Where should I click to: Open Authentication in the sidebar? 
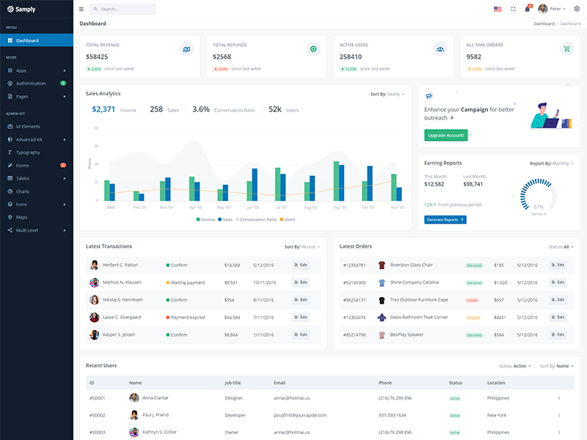tap(37, 84)
